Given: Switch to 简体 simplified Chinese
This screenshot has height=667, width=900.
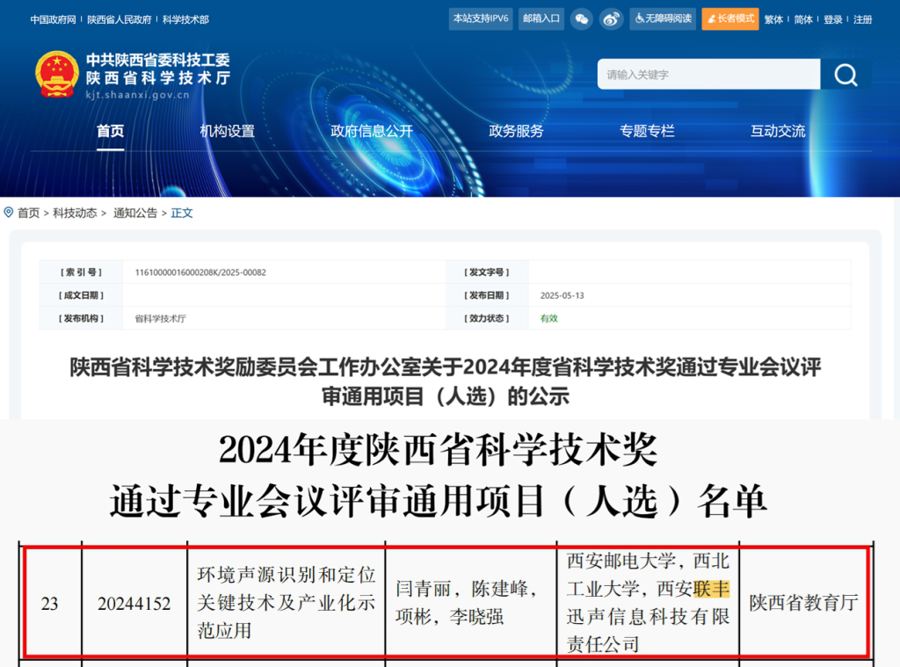Looking at the screenshot, I should tap(803, 19).
